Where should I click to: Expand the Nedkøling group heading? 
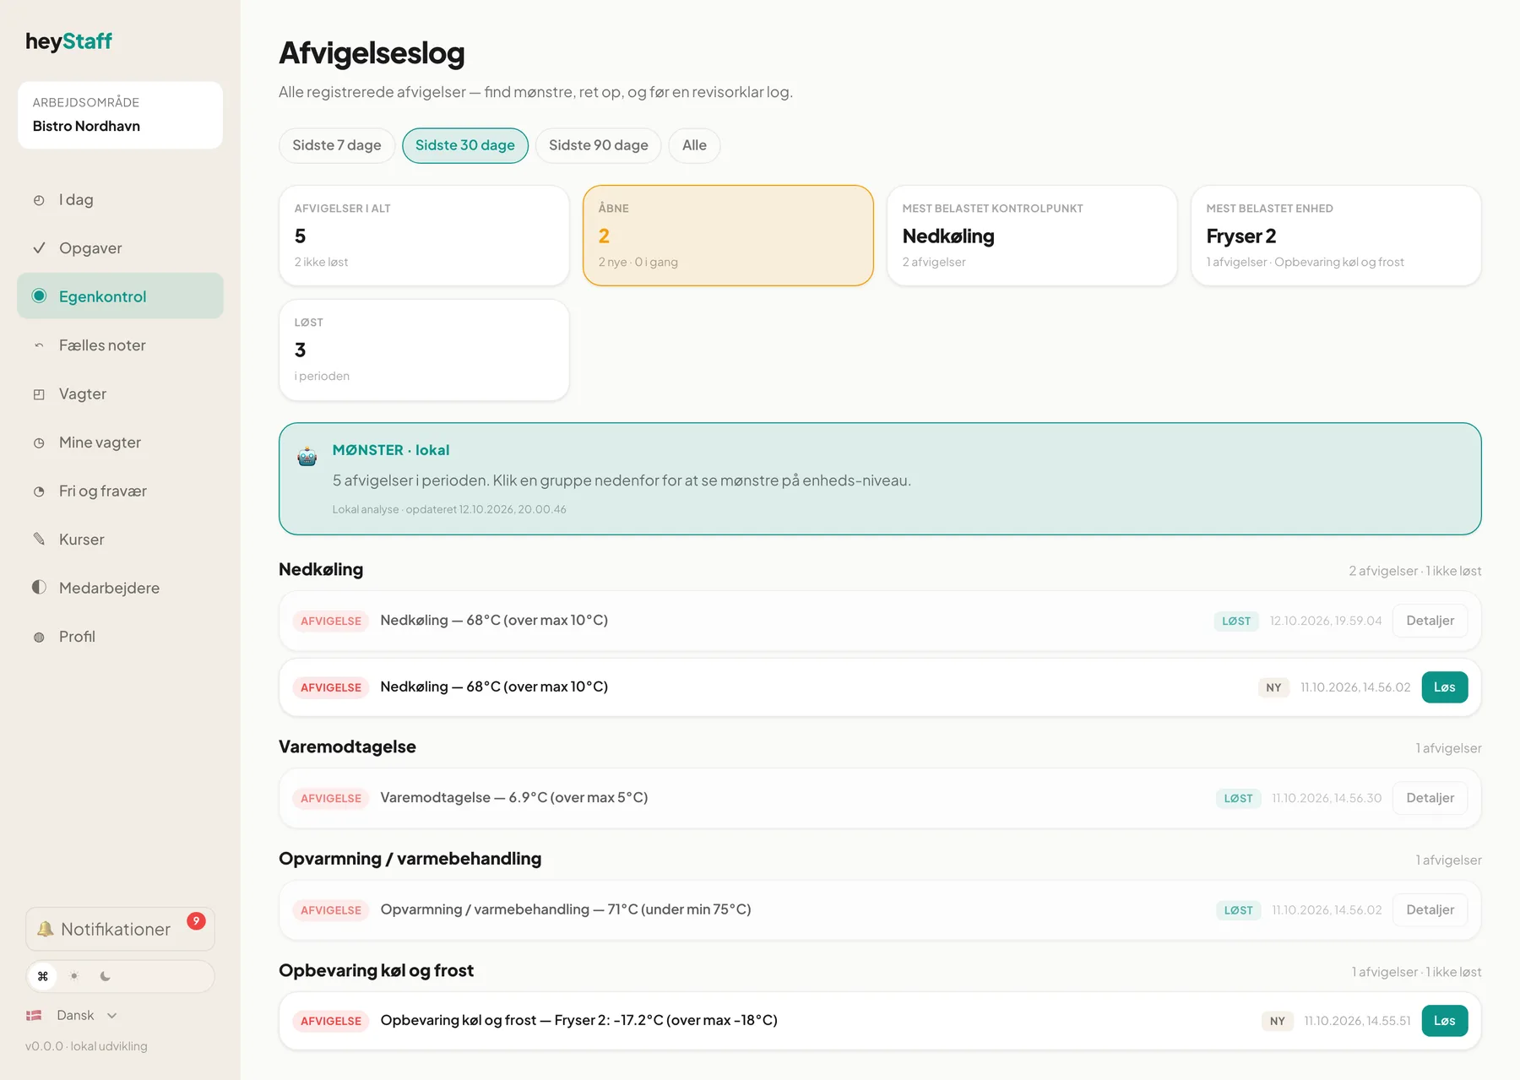coord(321,570)
